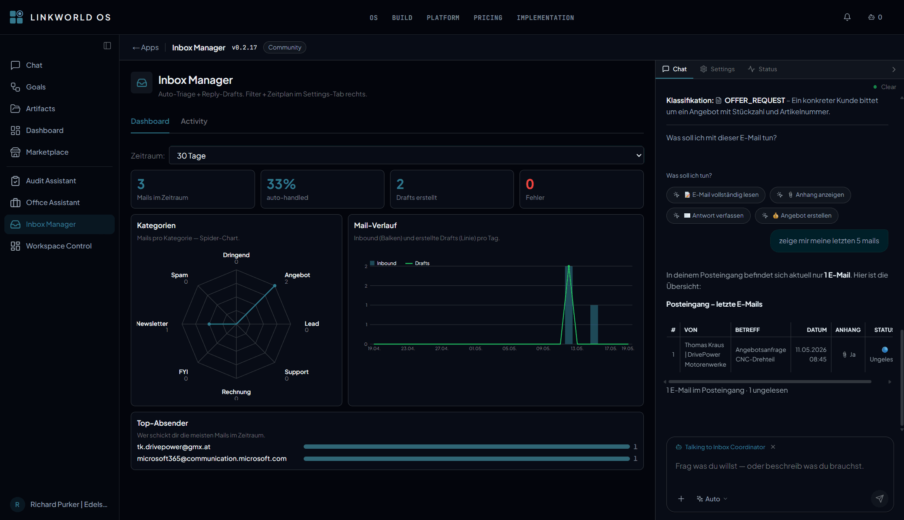Open the cart icon showing 0
Viewport: 904px width, 520px height.
875,17
